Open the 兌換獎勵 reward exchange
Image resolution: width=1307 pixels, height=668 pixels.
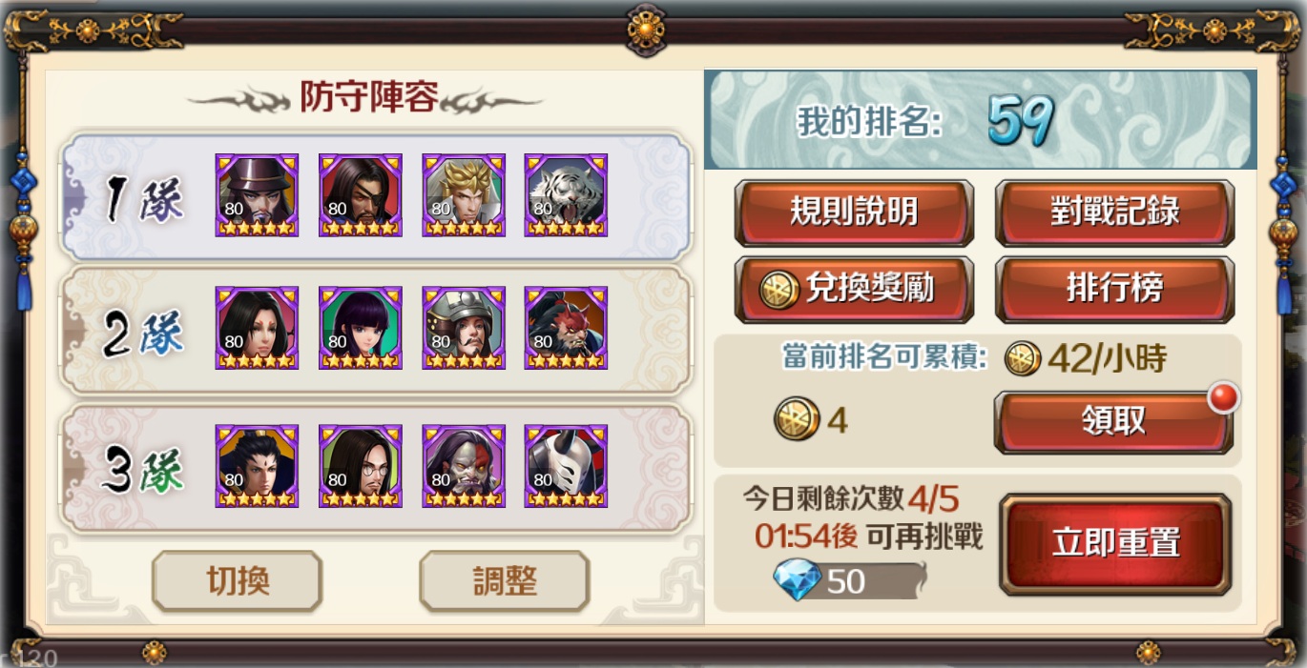[x=854, y=289]
